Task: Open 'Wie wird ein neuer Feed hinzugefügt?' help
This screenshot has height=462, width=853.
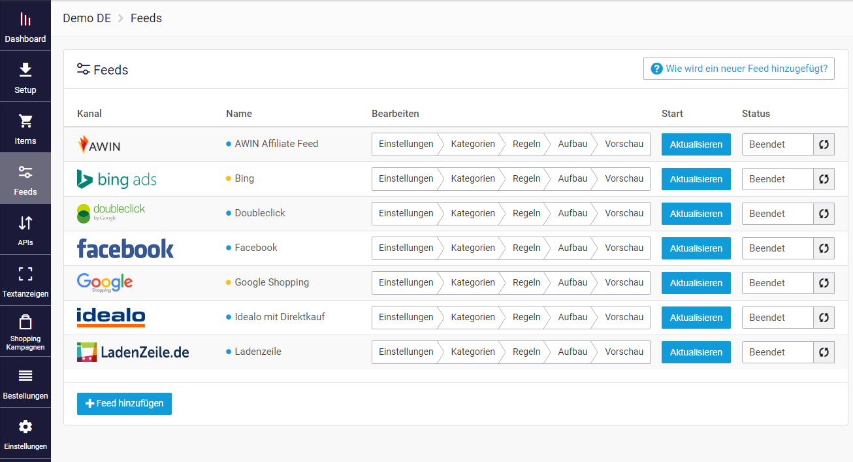Action: (739, 69)
